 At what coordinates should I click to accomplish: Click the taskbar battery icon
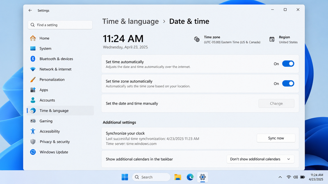[x=303, y=177]
